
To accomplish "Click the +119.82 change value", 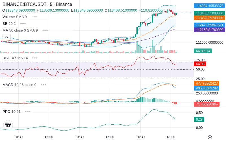I will pyautogui.click(x=151, y=10).
